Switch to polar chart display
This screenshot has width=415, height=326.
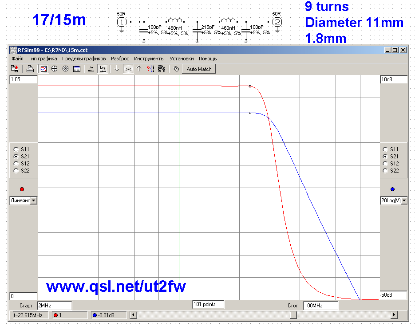(x=65, y=69)
